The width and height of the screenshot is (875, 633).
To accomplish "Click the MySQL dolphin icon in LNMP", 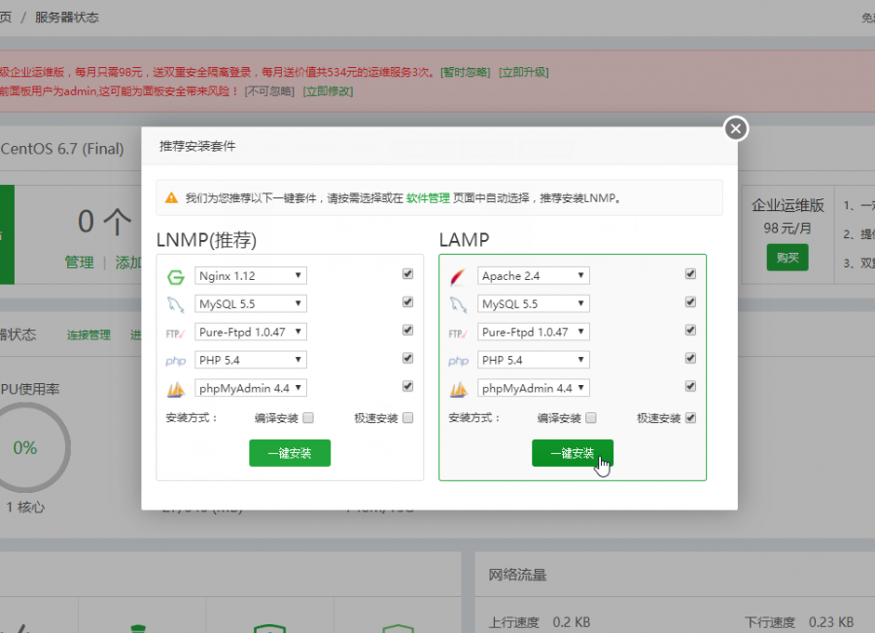I will [x=176, y=304].
